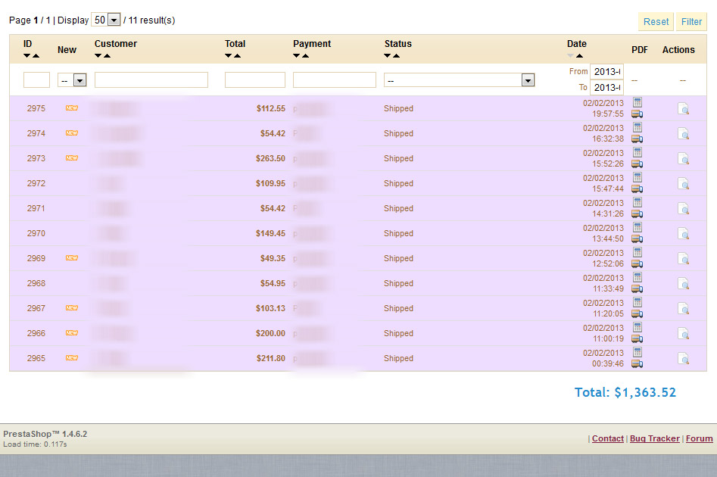Select total amount $263.50
This screenshot has width=717, height=477.
click(x=270, y=158)
